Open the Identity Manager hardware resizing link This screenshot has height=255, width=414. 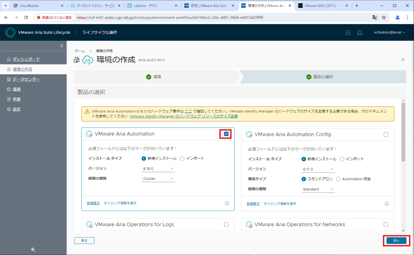point(184,116)
